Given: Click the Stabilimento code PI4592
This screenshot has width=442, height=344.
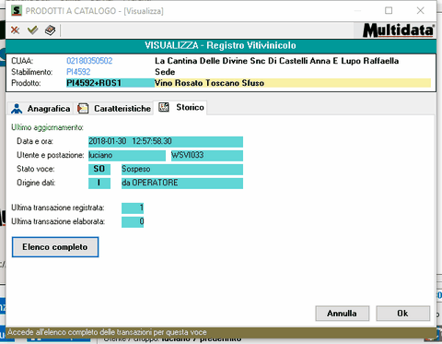Looking at the screenshot, I should click(78, 72).
